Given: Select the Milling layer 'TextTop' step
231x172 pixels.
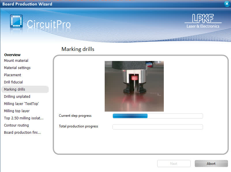Looking at the screenshot, I should (21, 104).
